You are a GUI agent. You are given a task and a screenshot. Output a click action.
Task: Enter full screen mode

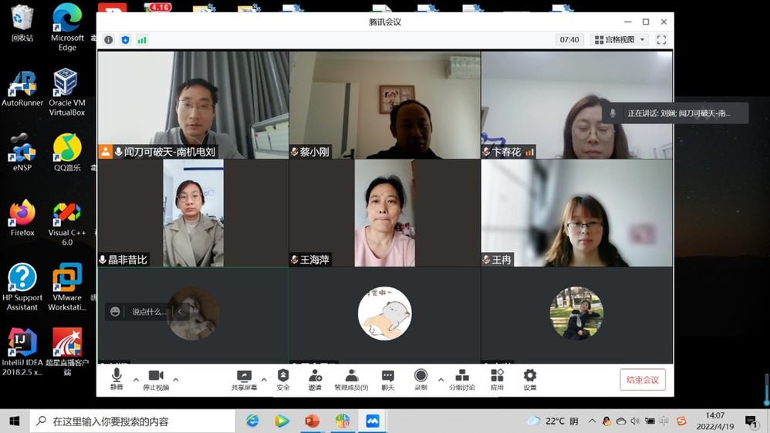point(661,40)
